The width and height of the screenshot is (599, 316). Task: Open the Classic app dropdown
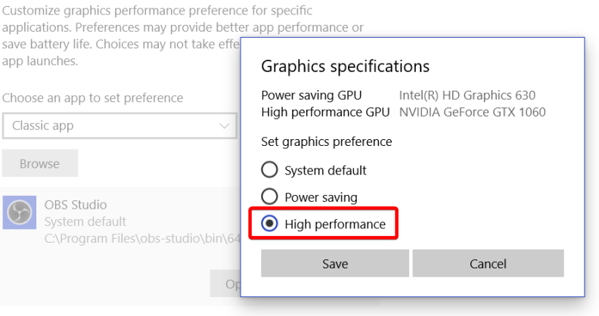click(119, 125)
